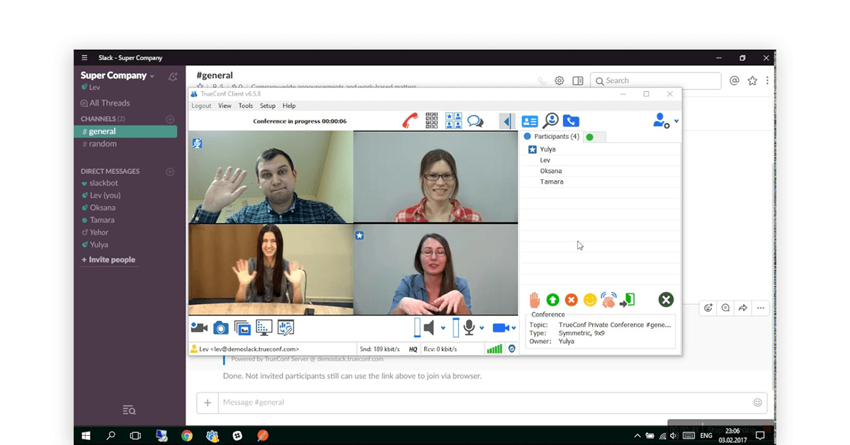Click the green up-arrow podium icon
The width and height of the screenshot is (850, 445).
pyautogui.click(x=552, y=300)
